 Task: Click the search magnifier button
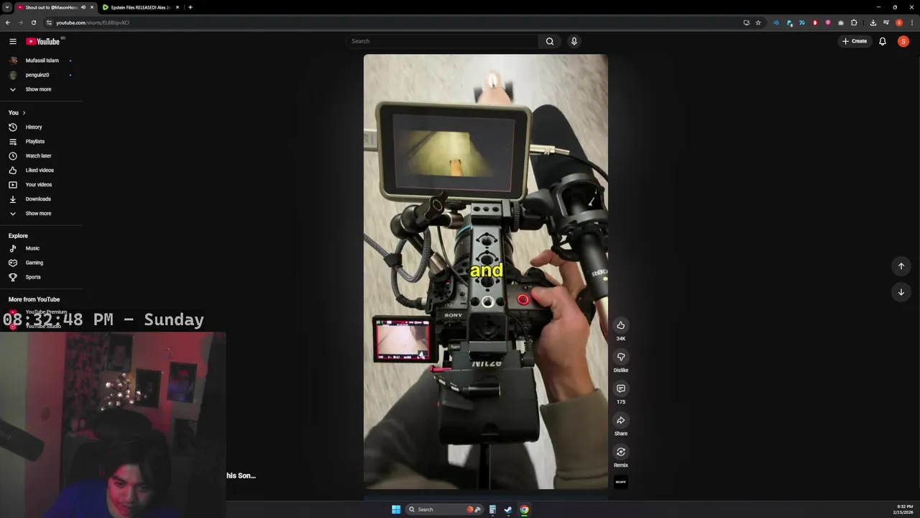click(x=550, y=41)
